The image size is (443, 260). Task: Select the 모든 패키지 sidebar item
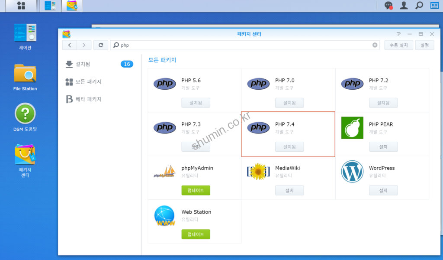pos(88,82)
